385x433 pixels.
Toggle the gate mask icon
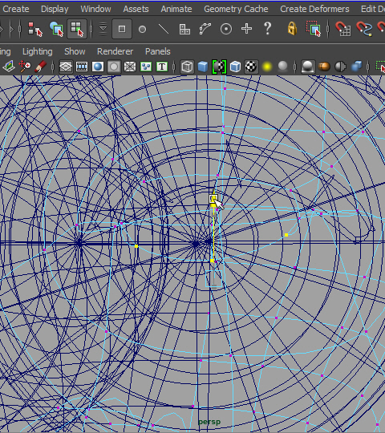114,67
